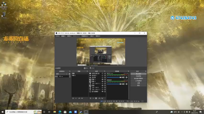Toggle visibility of 图像 2 source
Viewport: 204px width, 114px height.
[103, 81]
